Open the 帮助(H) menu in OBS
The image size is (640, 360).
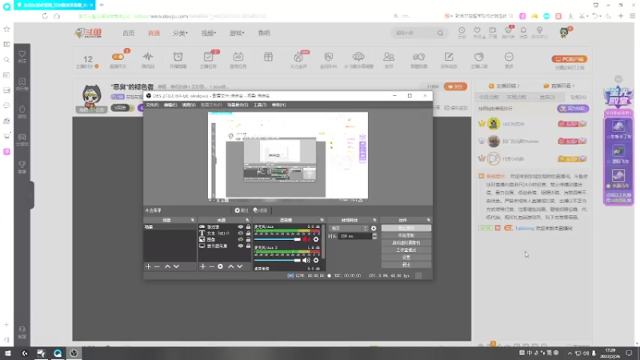pyautogui.click(x=278, y=105)
